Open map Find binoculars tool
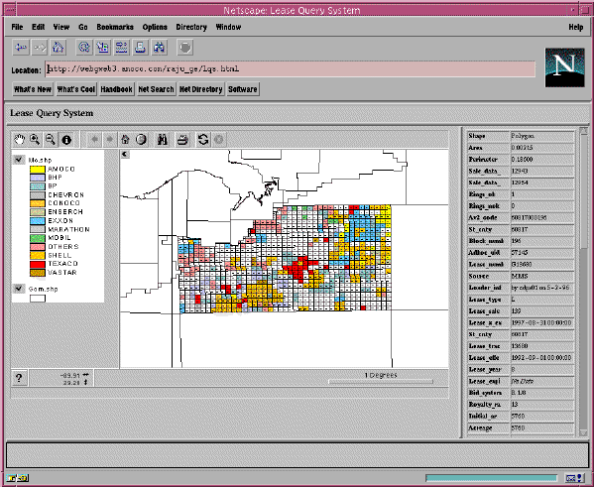The image size is (594, 487). click(x=163, y=140)
